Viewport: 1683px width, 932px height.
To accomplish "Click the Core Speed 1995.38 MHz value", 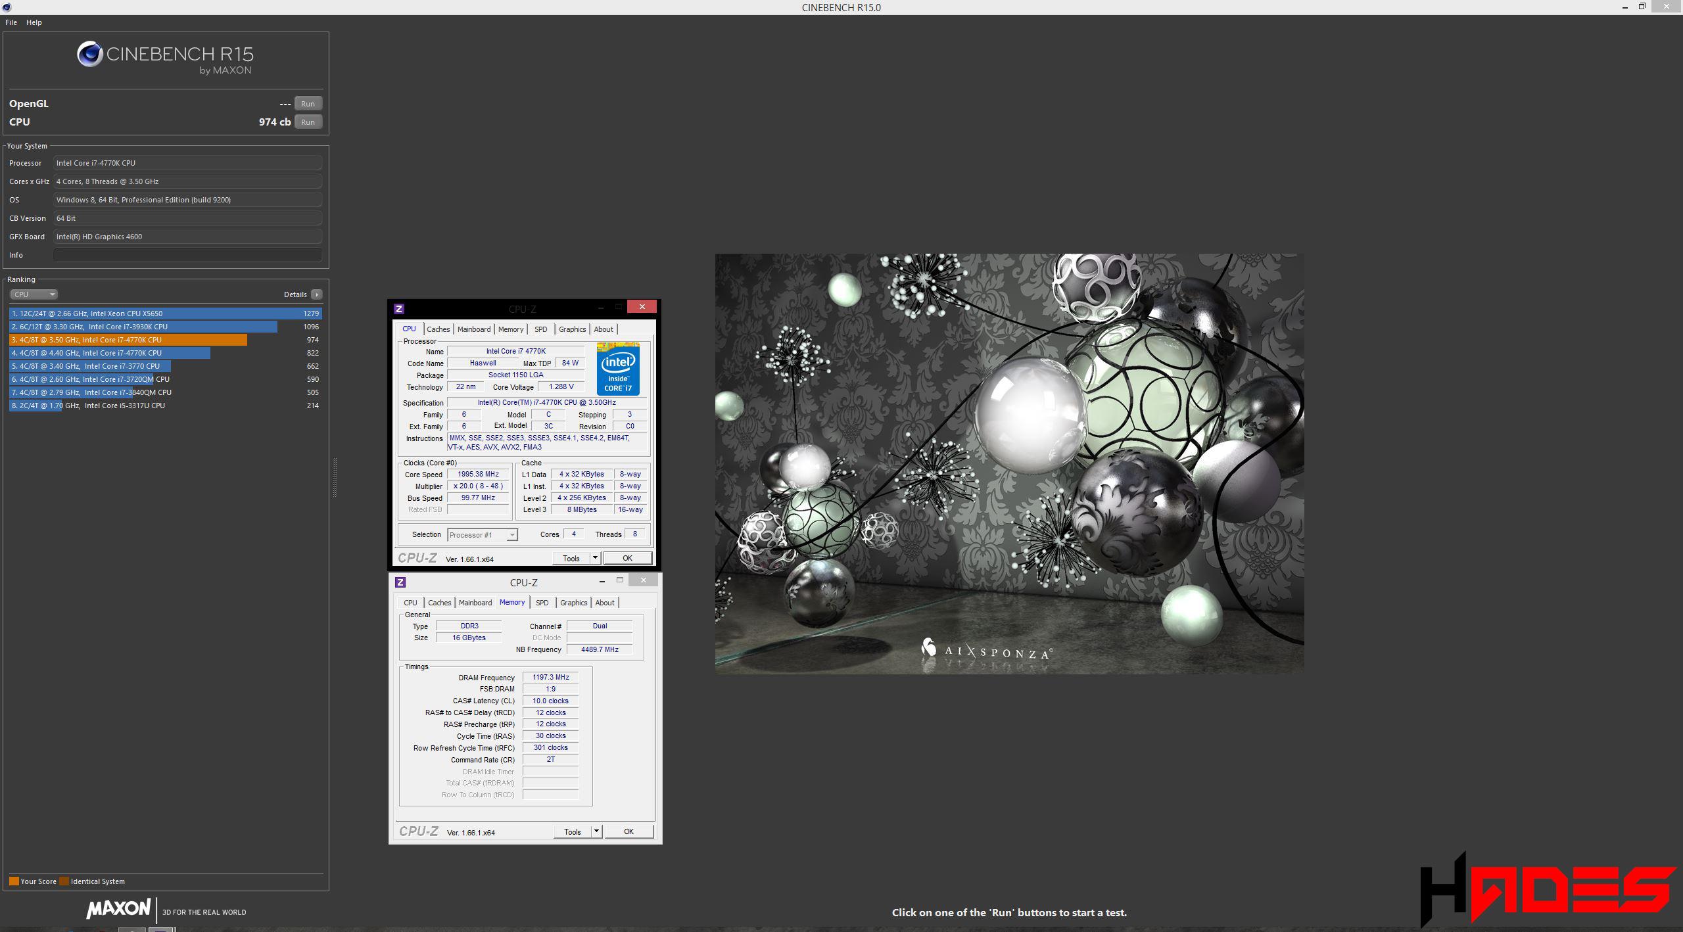I will pos(478,475).
